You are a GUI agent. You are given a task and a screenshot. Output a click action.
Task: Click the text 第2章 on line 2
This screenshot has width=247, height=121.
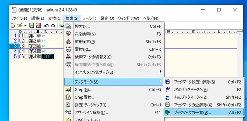(x=35, y=41)
